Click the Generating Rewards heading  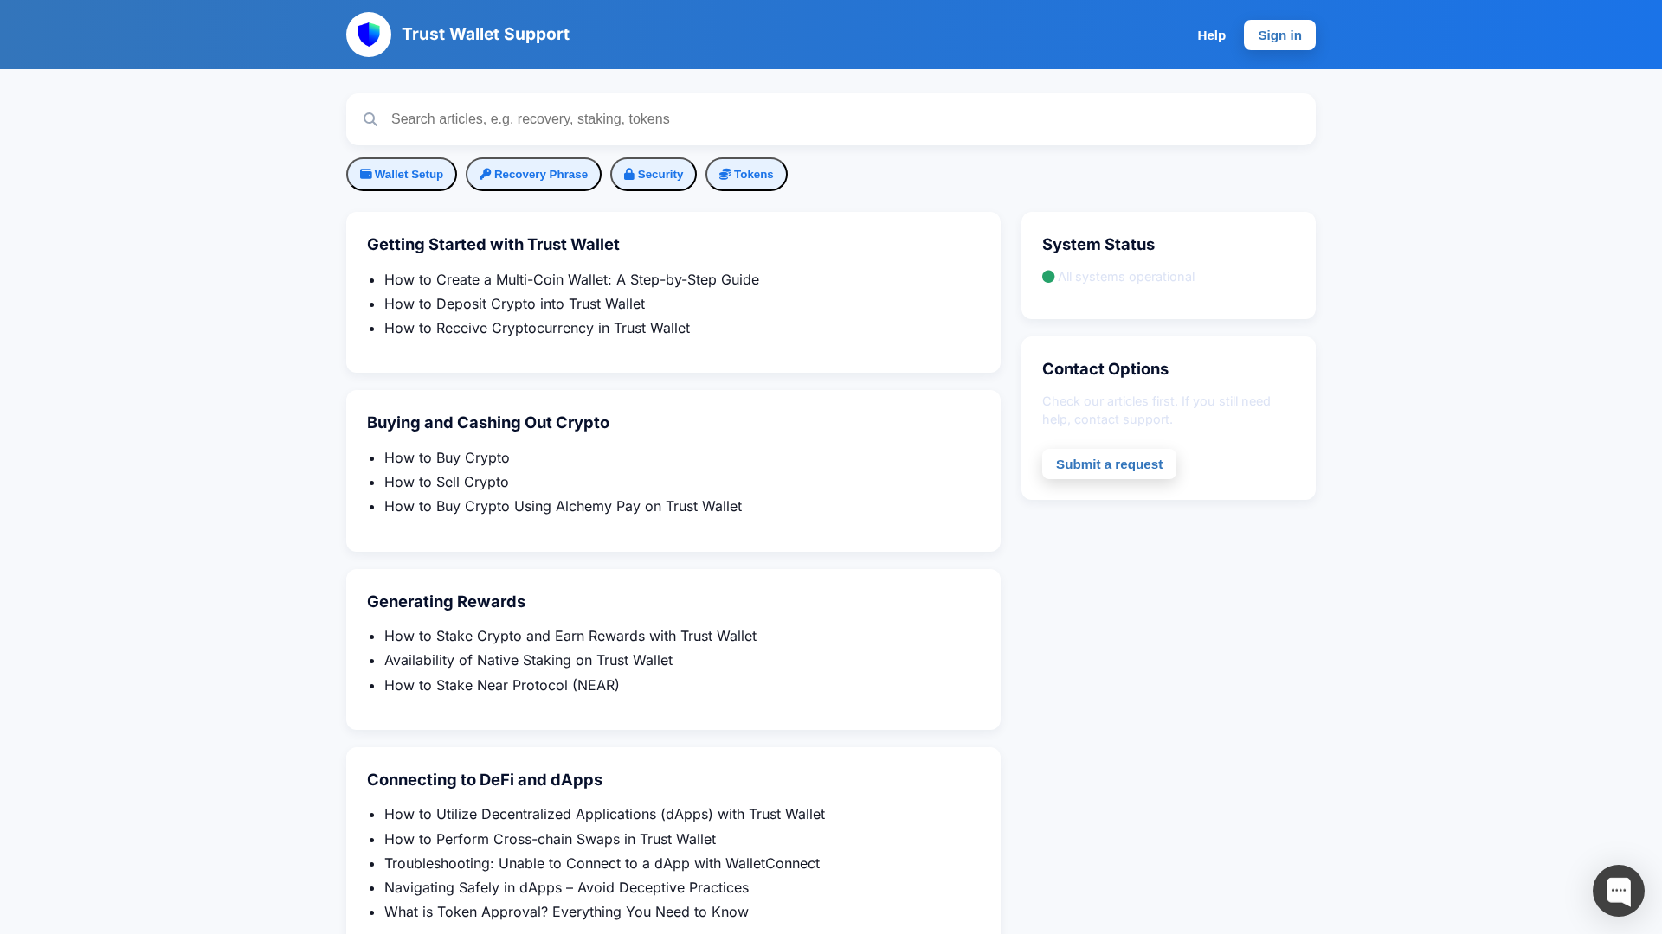[x=446, y=602]
